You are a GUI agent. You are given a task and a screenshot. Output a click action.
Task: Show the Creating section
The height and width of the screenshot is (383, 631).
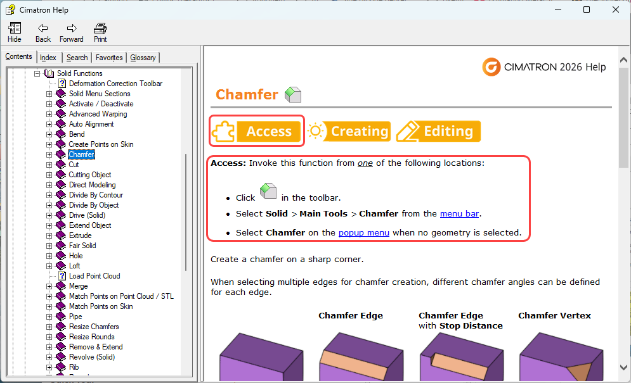pyautogui.click(x=349, y=131)
